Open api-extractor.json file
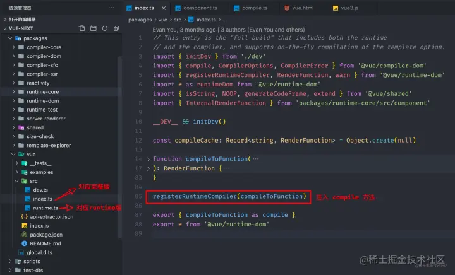This screenshot has width=455, height=275. [x=52, y=217]
